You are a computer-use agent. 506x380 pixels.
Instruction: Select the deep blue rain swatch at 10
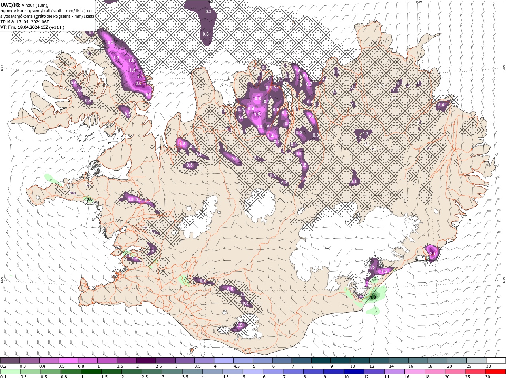(x=353, y=371)
